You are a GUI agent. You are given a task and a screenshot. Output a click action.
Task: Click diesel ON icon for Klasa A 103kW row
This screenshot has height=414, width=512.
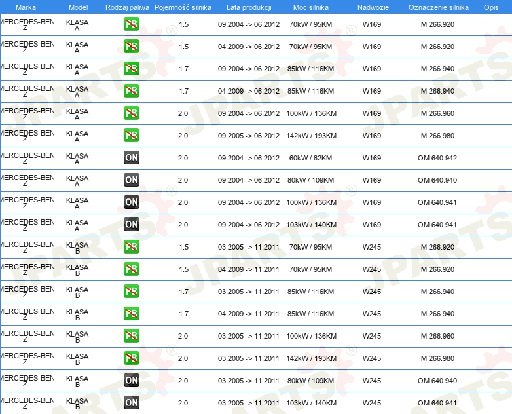click(131, 225)
